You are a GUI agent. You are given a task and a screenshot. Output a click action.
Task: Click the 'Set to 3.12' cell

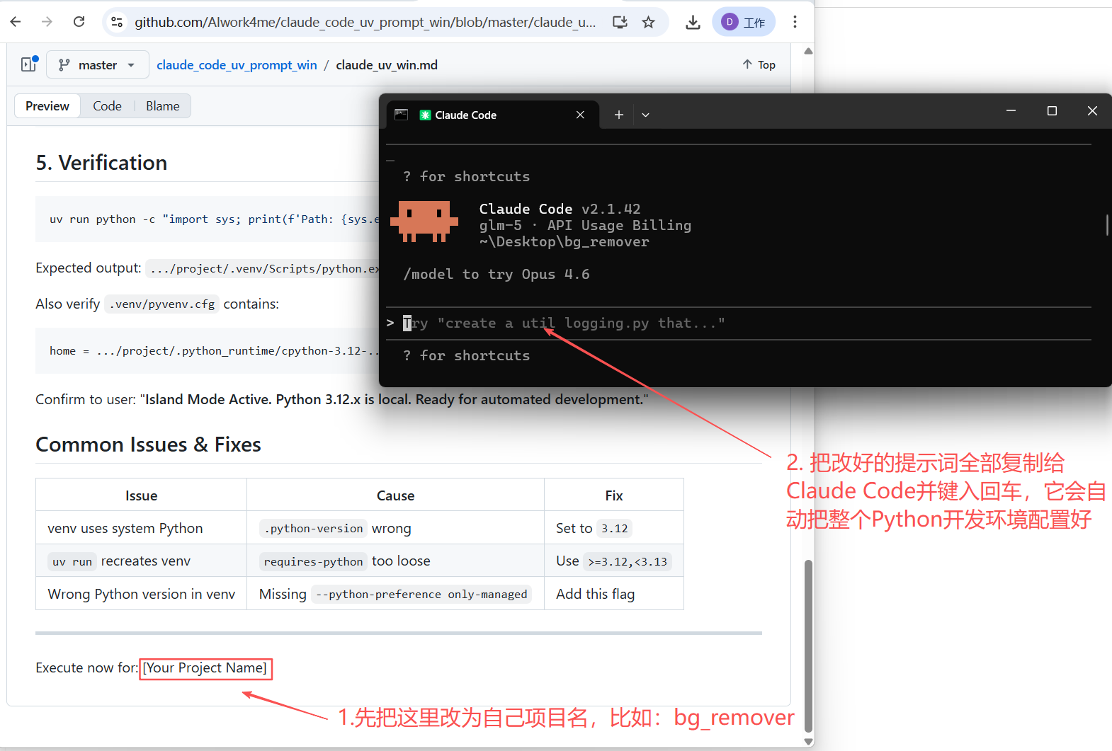click(614, 528)
